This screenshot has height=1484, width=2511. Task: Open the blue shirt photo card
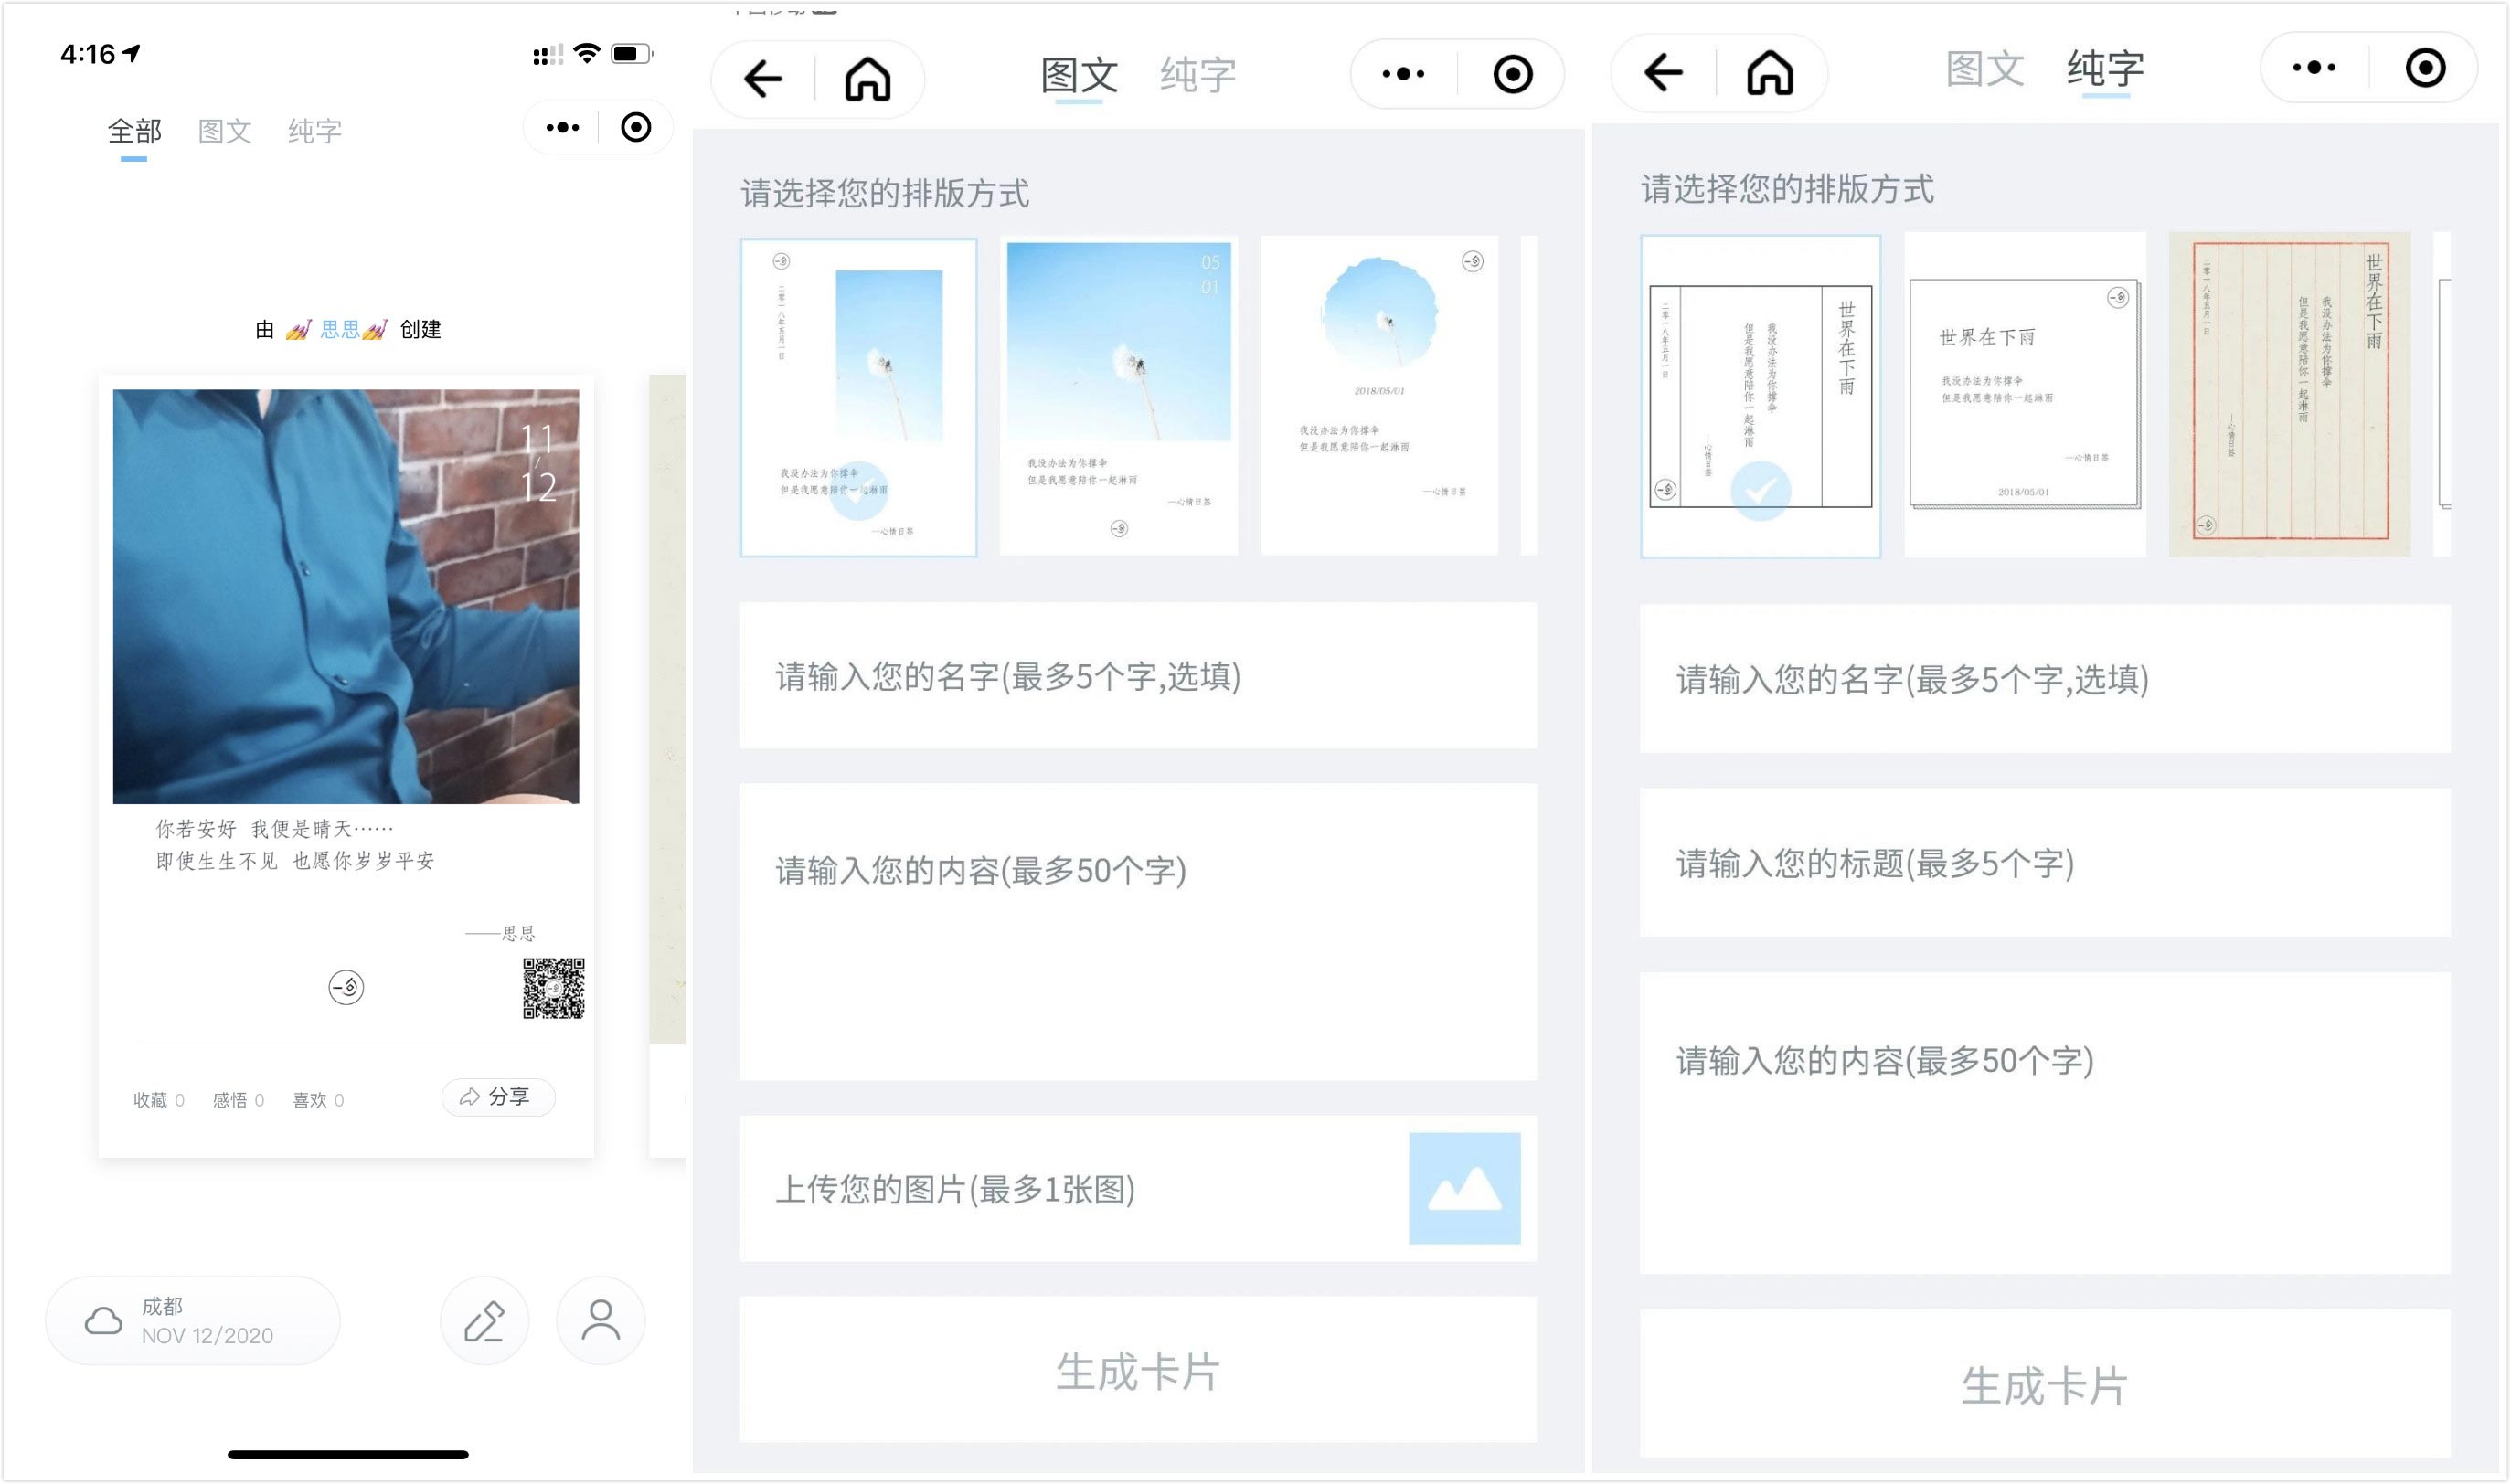pyautogui.click(x=346, y=597)
